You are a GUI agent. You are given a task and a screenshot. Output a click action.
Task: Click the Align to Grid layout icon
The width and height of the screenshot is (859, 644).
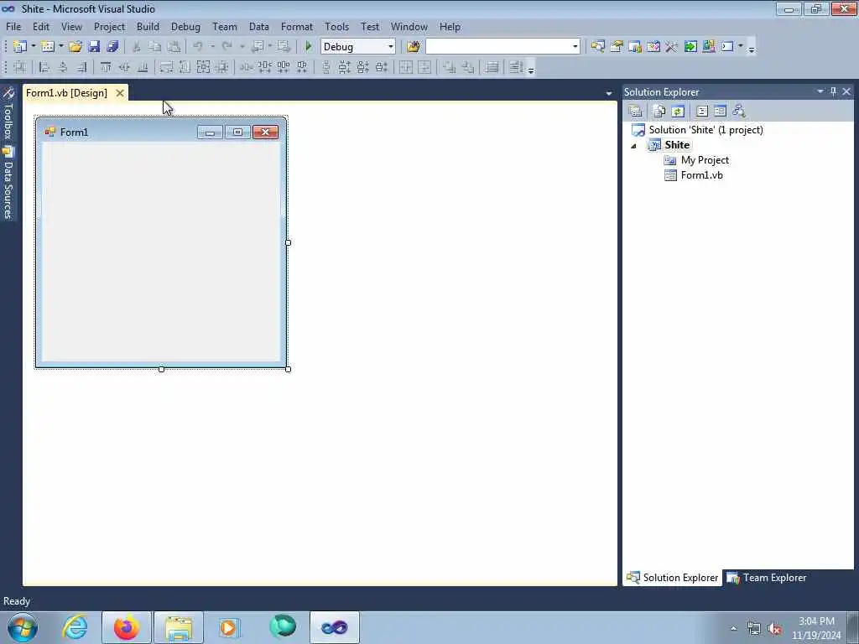(20, 67)
